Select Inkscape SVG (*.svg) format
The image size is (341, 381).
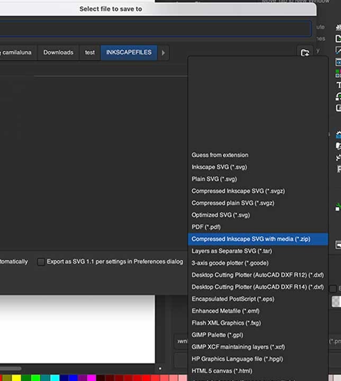tap(258, 167)
